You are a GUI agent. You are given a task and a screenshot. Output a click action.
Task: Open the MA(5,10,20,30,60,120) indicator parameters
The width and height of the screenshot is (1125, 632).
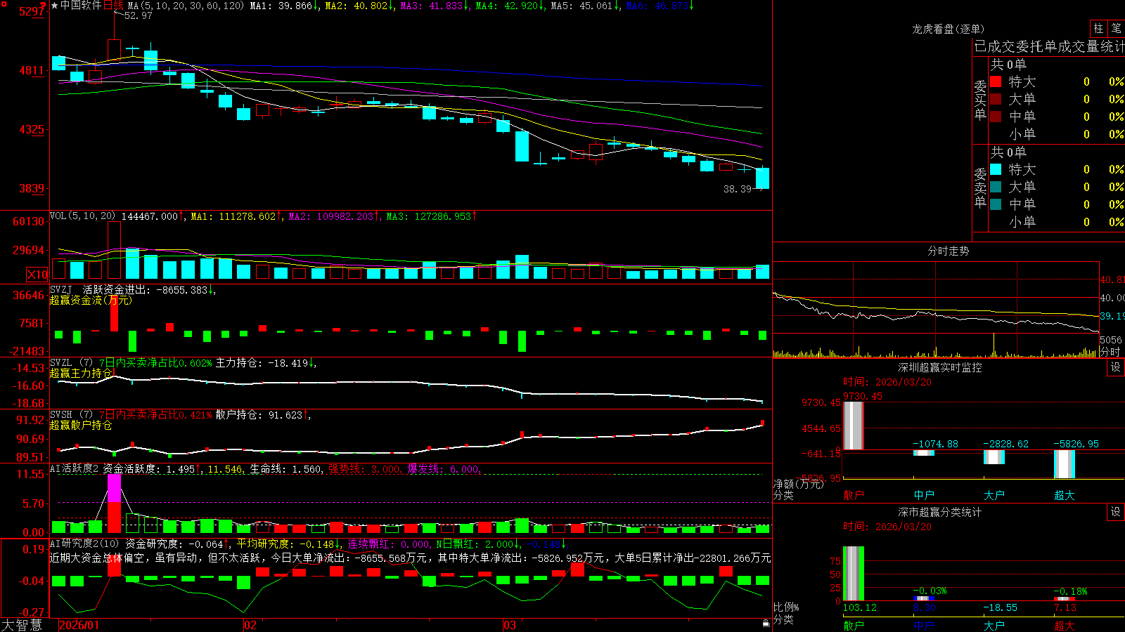coord(186,6)
